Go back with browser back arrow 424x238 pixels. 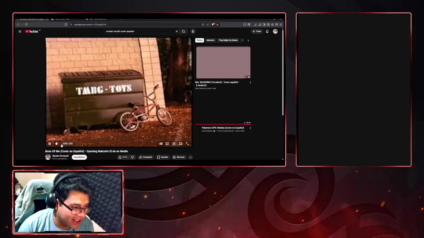pos(18,24)
